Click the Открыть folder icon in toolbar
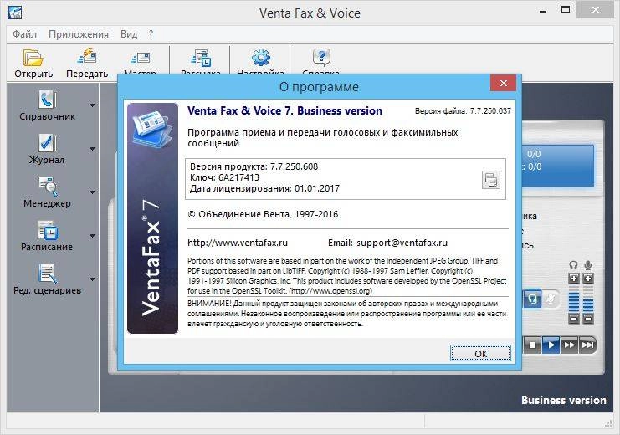The height and width of the screenshot is (435, 620). [x=33, y=58]
